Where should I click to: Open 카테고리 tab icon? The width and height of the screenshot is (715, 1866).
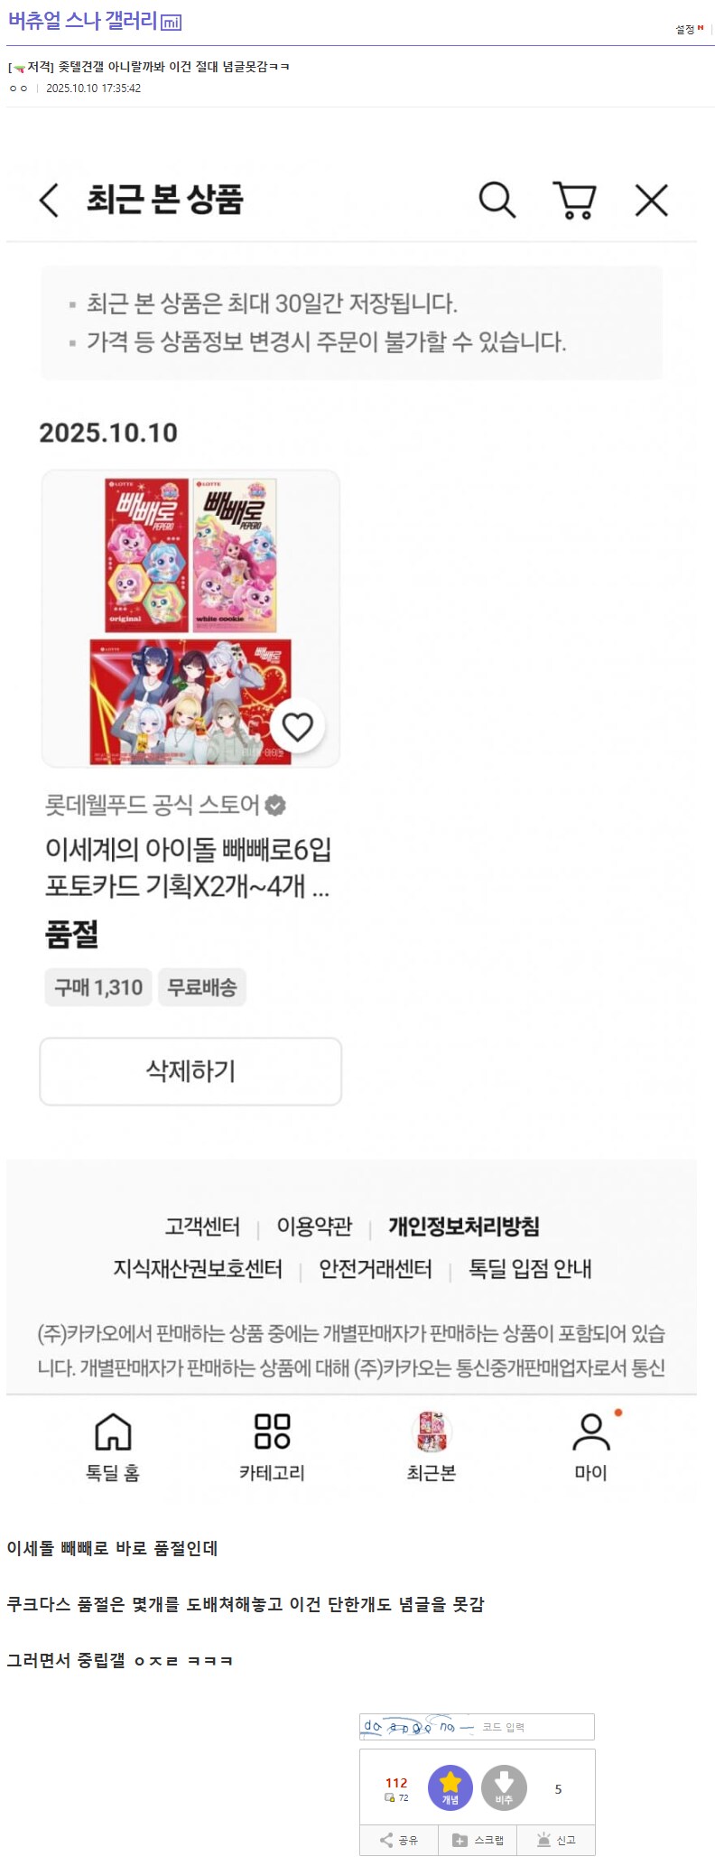tap(272, 1432)
